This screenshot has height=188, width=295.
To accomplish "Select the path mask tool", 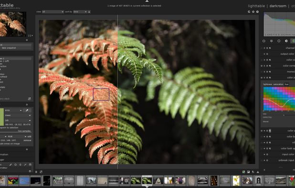I will coord(25,165).
